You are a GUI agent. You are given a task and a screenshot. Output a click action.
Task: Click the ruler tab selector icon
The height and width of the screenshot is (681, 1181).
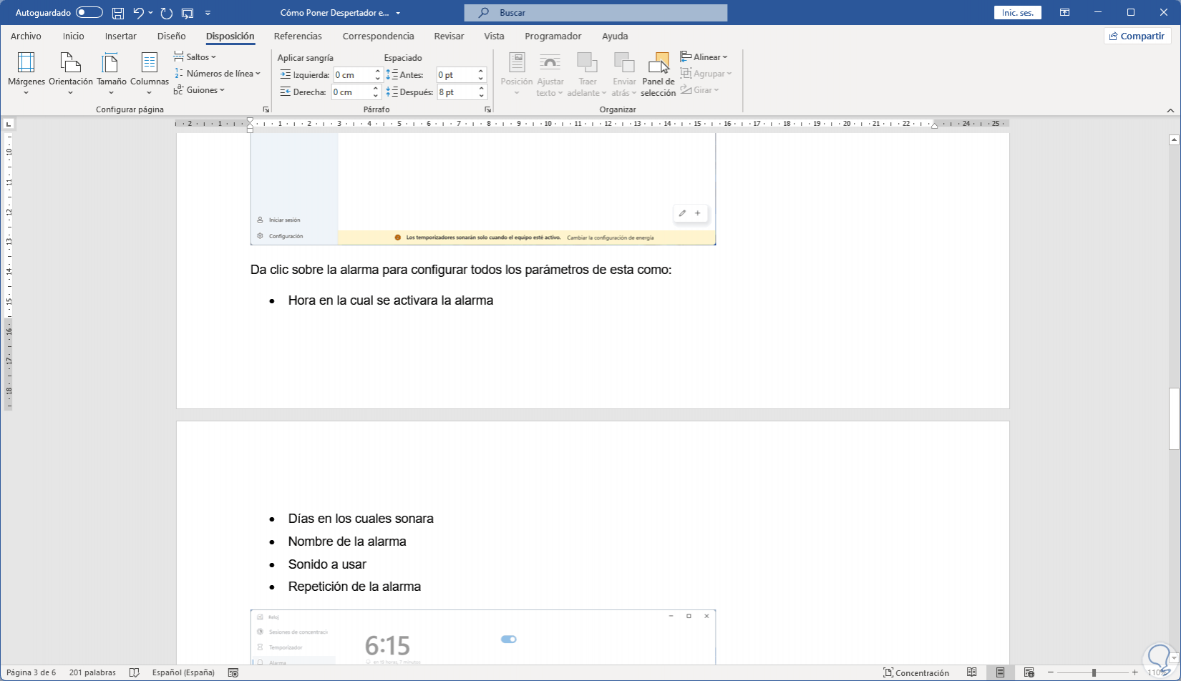pos(9,124)
